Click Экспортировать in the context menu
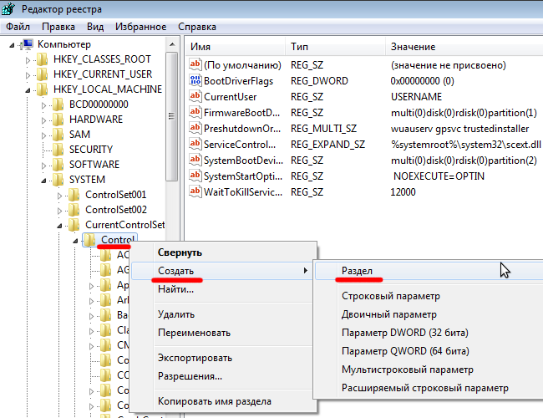The width and height of the screenshot is (543, 418). point(195,358)
